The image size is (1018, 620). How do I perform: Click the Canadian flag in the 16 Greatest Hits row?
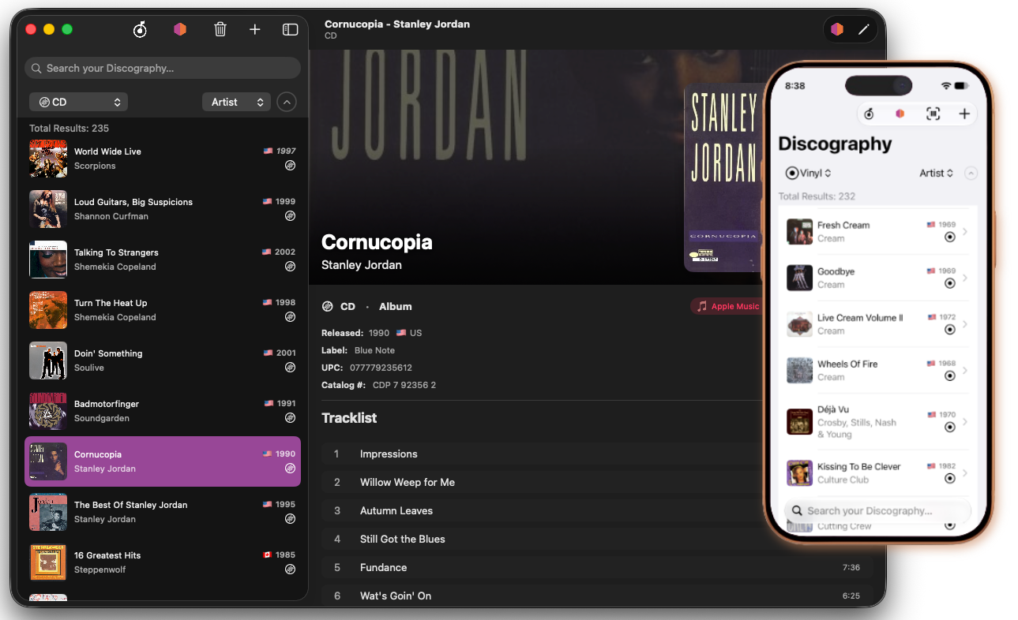pyautogui.click(x=268, y=555)
